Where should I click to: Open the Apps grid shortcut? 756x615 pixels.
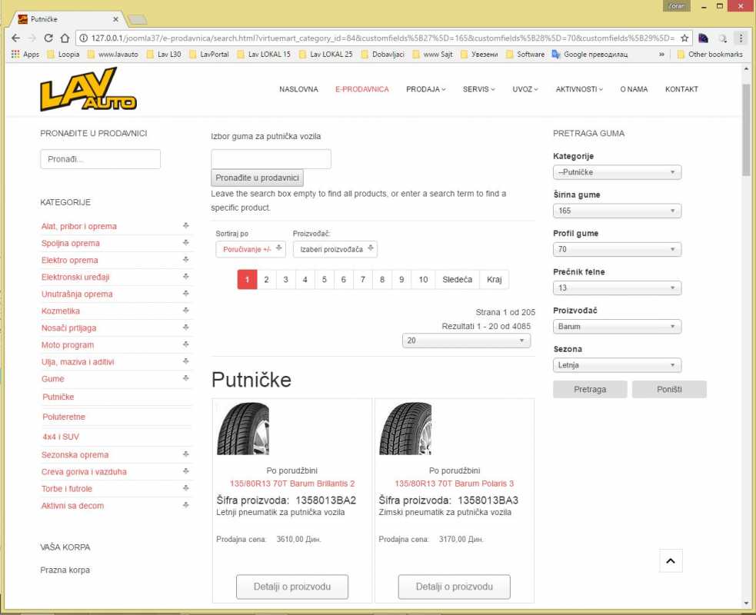click(25, 55)
